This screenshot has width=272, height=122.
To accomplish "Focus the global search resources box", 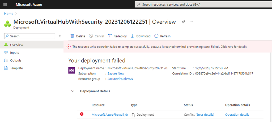I will tap(203, 5).
